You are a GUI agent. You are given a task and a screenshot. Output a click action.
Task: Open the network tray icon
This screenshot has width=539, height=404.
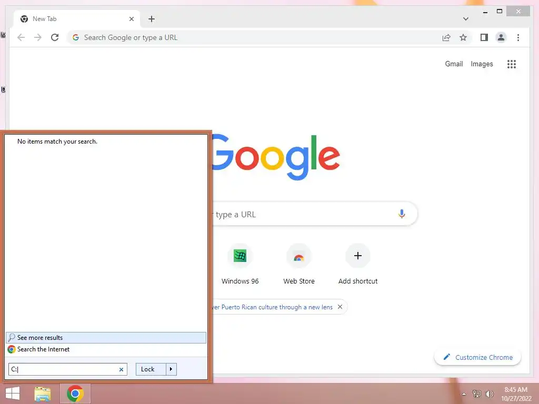tap(477, 393)
